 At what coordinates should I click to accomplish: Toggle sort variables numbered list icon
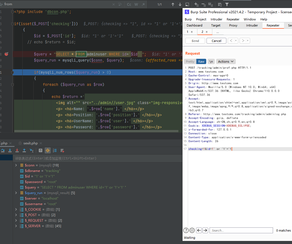pos(55,150)
